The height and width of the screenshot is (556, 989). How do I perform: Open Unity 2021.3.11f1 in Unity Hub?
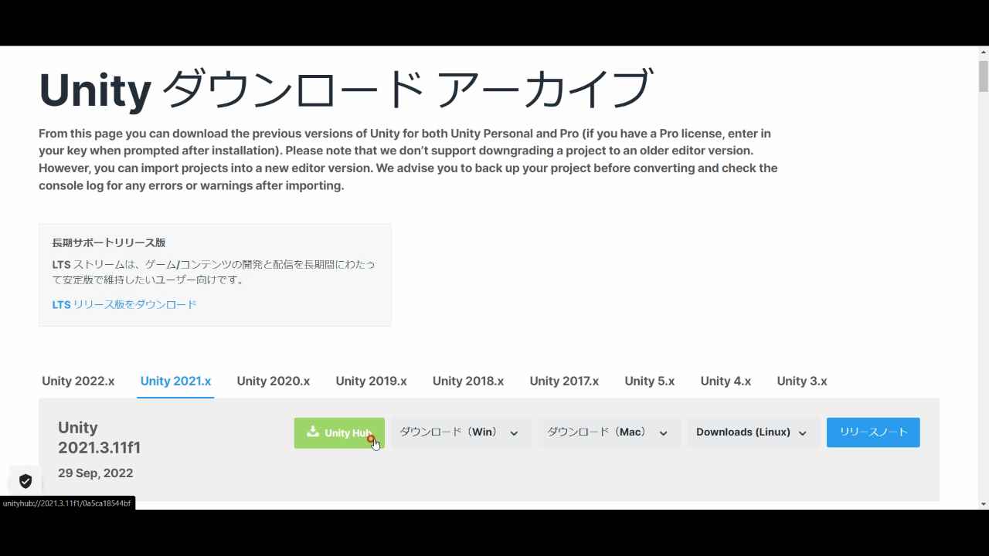pos(339,432)
